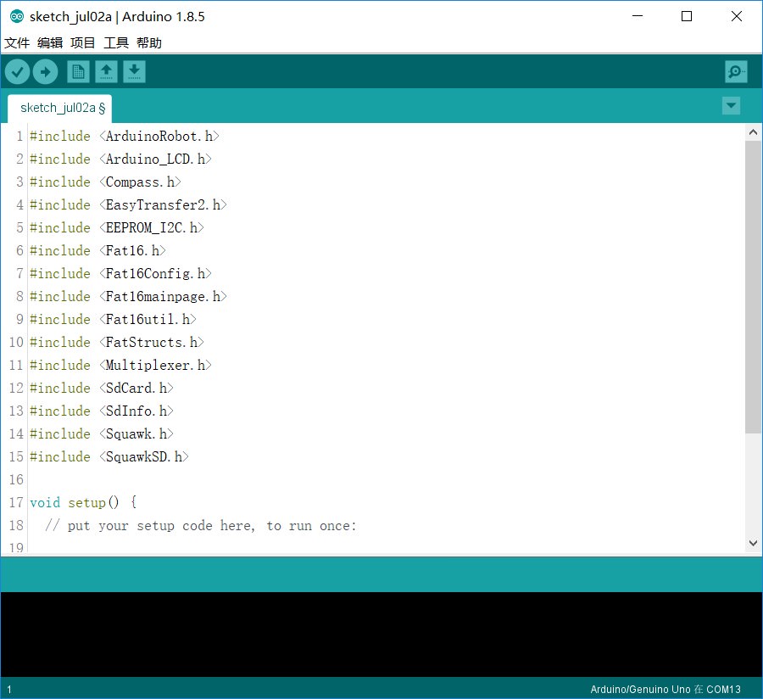
Task: Click the editor scrollbar down arrow
Action: [753, 543]
